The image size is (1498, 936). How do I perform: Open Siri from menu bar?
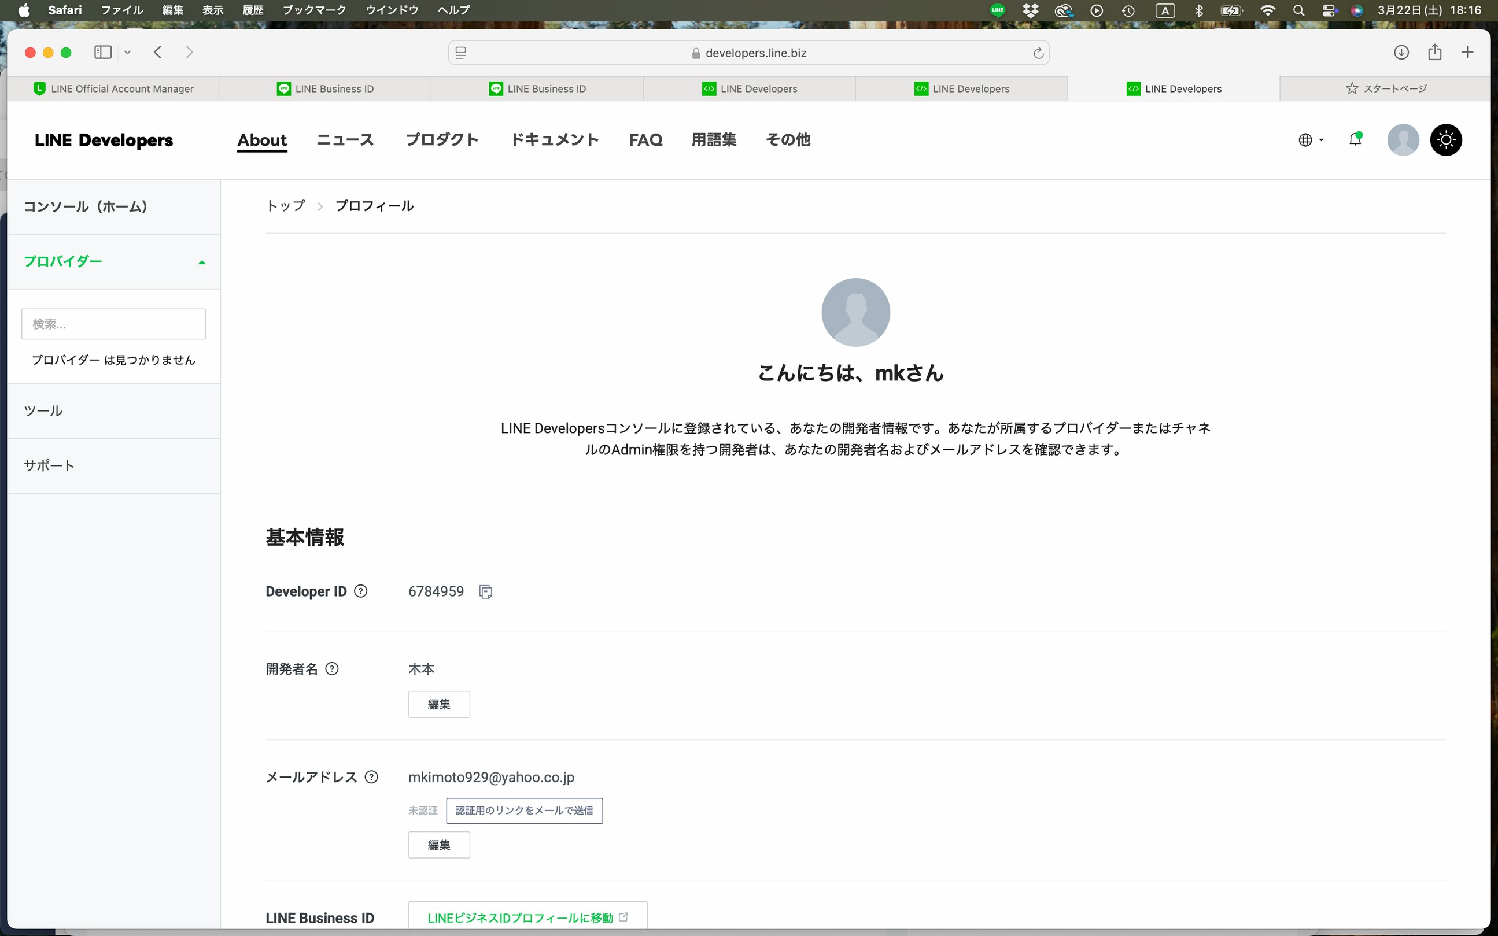point(1357,10)
